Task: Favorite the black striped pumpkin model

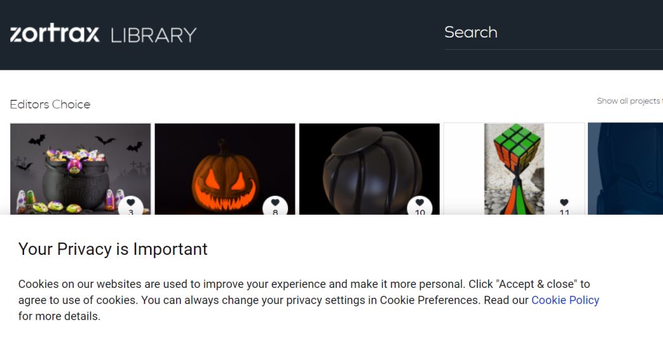Action: 420,202
